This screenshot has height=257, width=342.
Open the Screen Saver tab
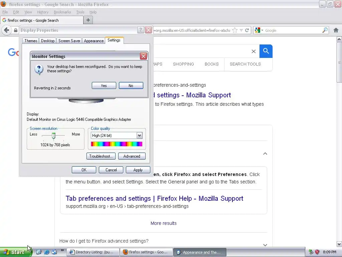tap(69, 40)
